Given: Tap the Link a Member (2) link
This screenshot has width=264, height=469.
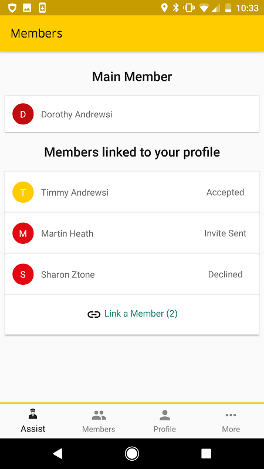Looking at the screenshot, I should pos(141,314).
